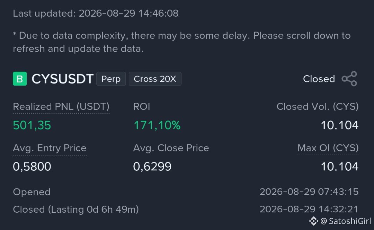This screenshot has width=374, height=230.
Task: Click the Closed status text
Action: (319, 79)
